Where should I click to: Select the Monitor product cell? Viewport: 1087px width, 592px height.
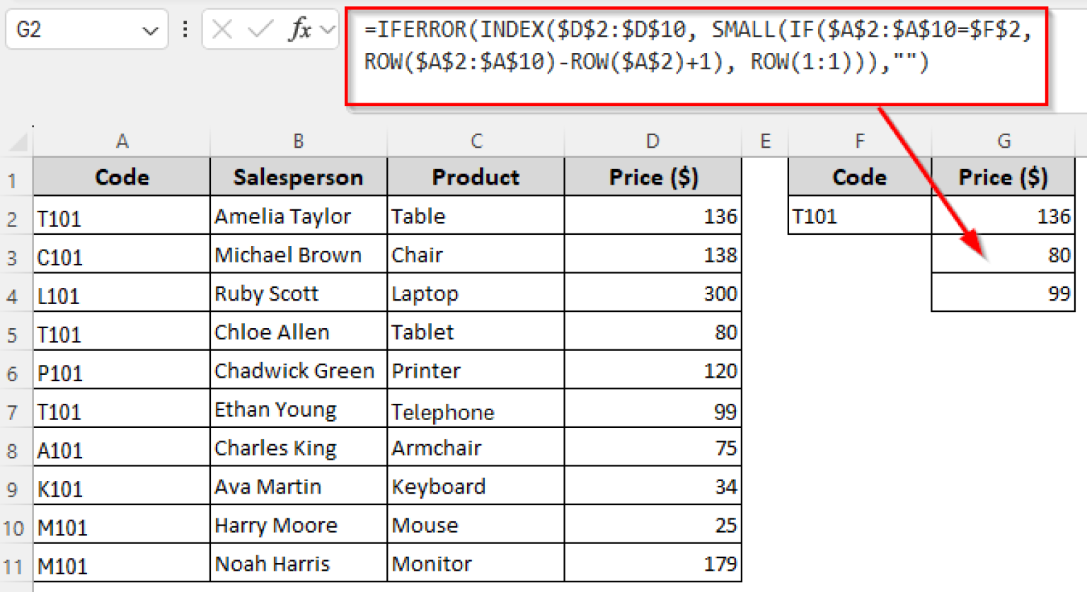pyautogui.click(x=431, y=563)
